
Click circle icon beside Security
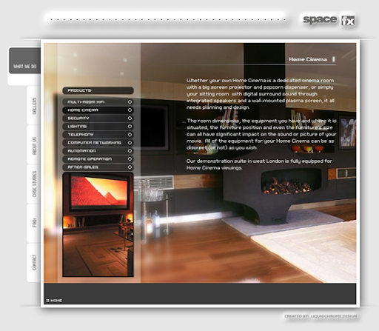(130, 118)
